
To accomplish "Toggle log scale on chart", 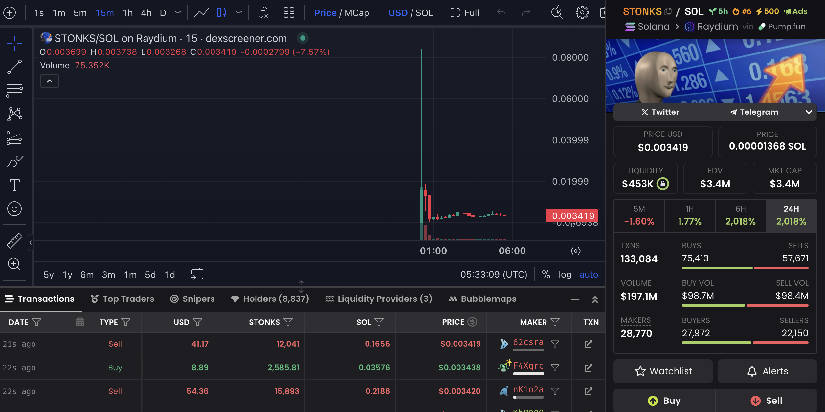I will point(565,274).
